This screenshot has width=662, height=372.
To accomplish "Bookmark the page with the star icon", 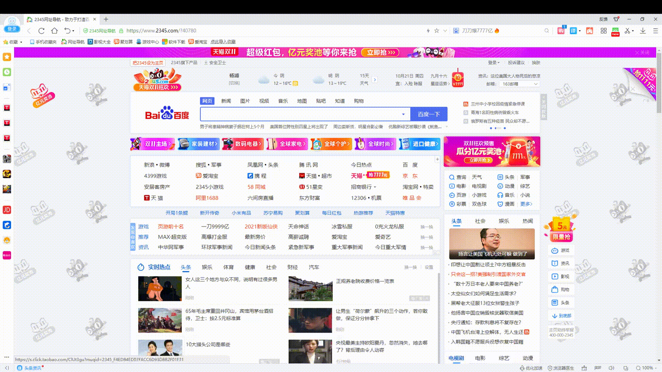I will 437,31.
